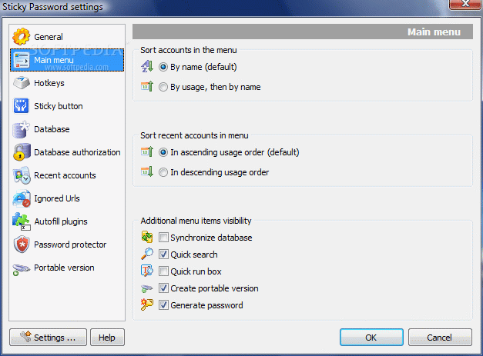
Task: Click the Recent accounts icon
Action: coord(21,175)
